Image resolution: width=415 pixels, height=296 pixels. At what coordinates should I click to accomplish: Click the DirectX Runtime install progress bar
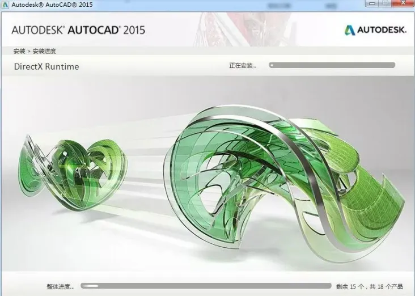[332, 65]
